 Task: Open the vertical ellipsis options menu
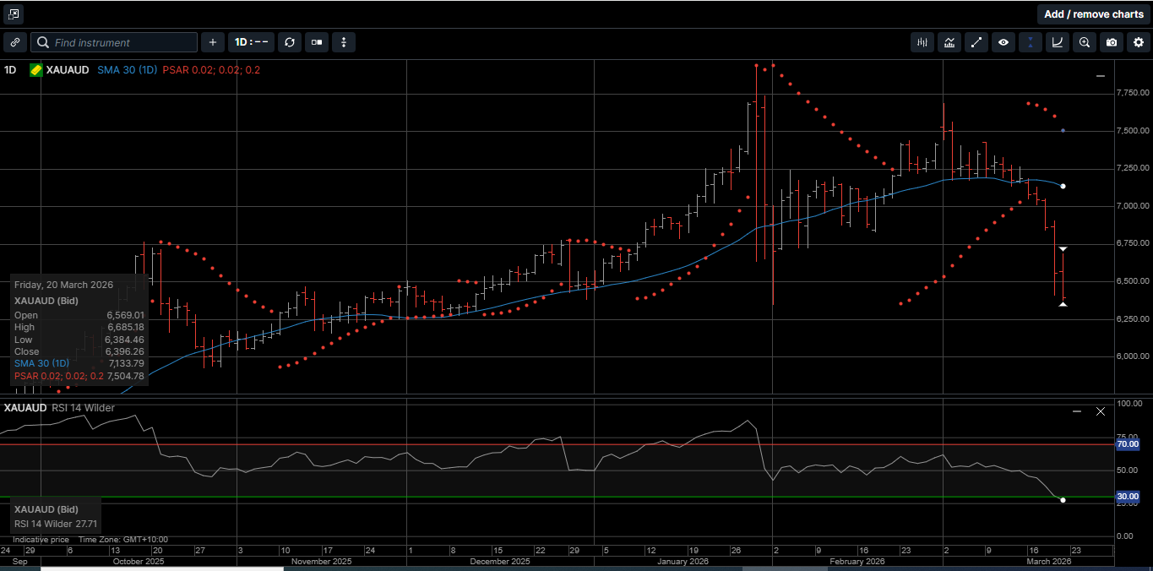343,42
